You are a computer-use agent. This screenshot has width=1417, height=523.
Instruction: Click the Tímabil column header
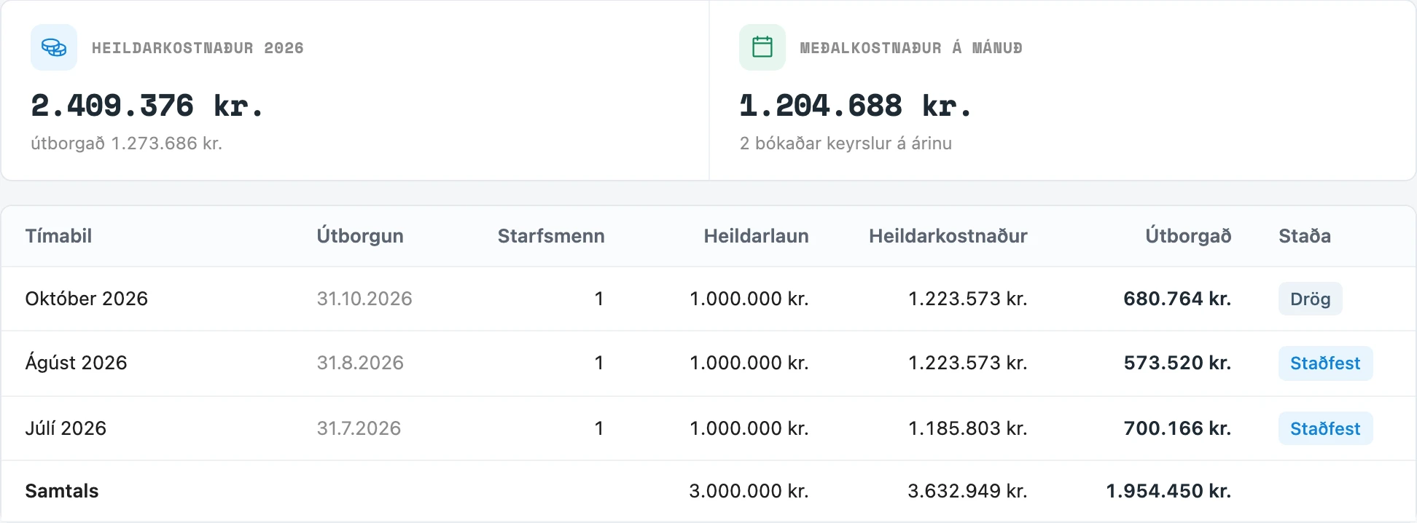[x=58, y=236]
